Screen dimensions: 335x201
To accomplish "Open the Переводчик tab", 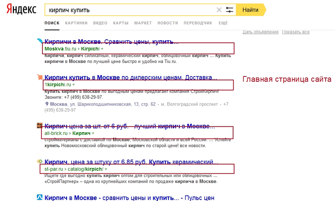I will click(198, 23).
